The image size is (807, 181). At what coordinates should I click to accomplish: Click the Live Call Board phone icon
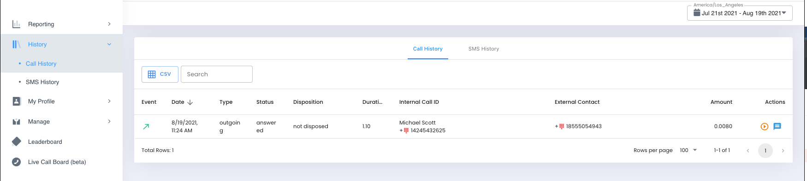point(16,162)
